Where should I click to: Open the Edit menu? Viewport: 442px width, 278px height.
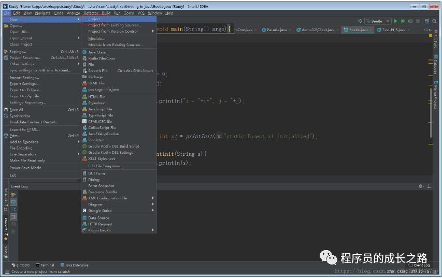17,13
